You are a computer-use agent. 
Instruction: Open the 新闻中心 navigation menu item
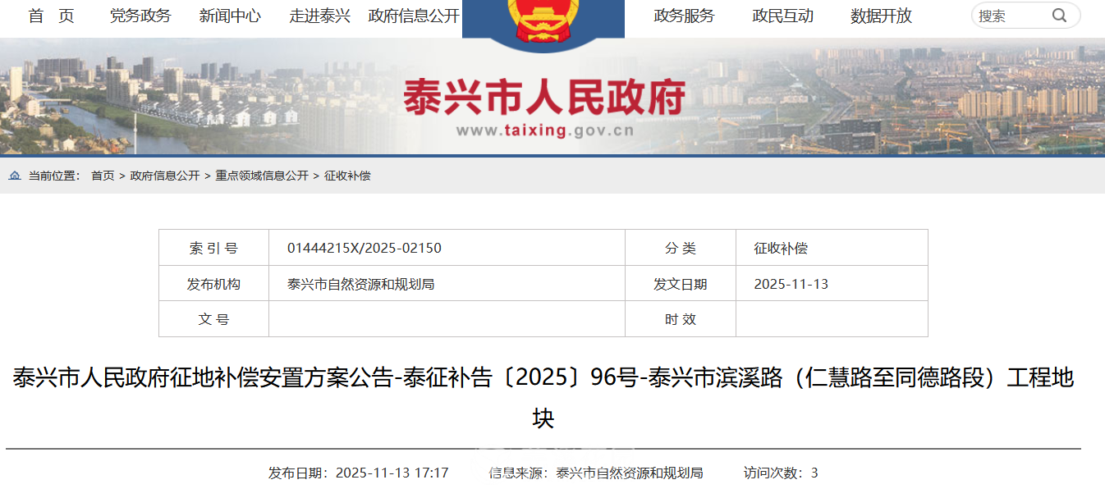pos(231,16)
